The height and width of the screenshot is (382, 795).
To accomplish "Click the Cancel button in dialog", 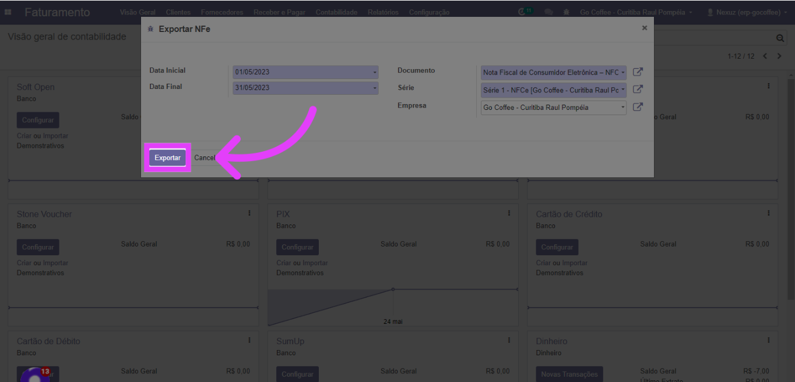I will tap(205, 158).
